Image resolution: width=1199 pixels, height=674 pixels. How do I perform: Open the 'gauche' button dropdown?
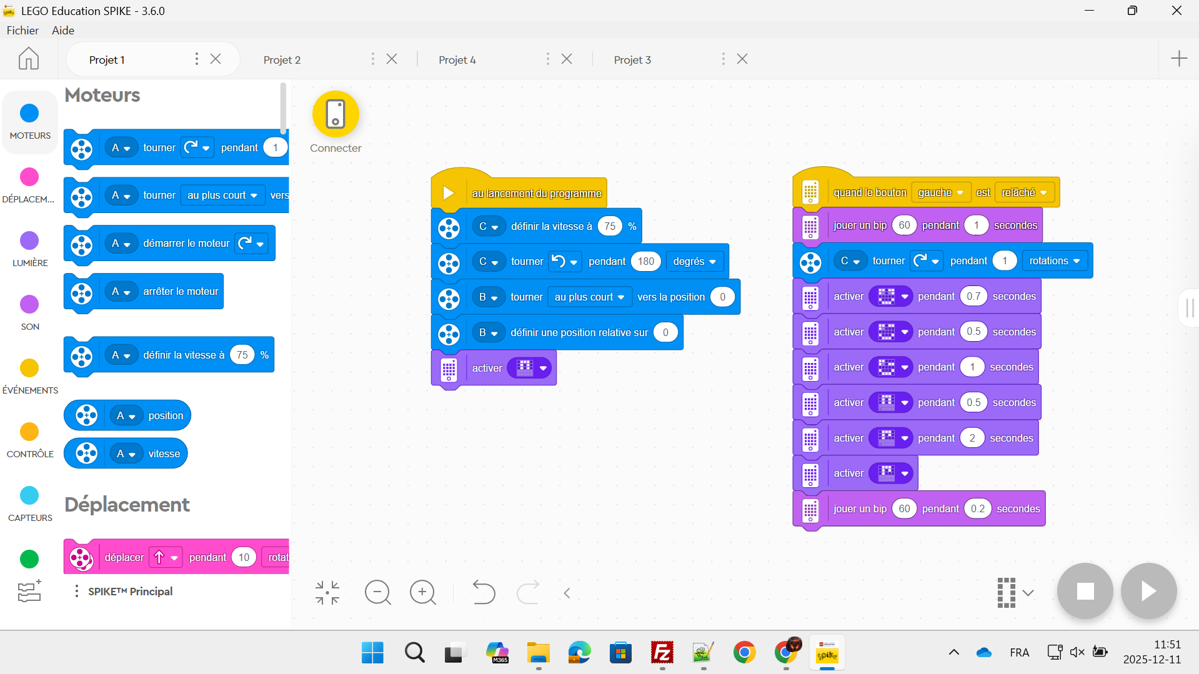(x=940, y=192)
